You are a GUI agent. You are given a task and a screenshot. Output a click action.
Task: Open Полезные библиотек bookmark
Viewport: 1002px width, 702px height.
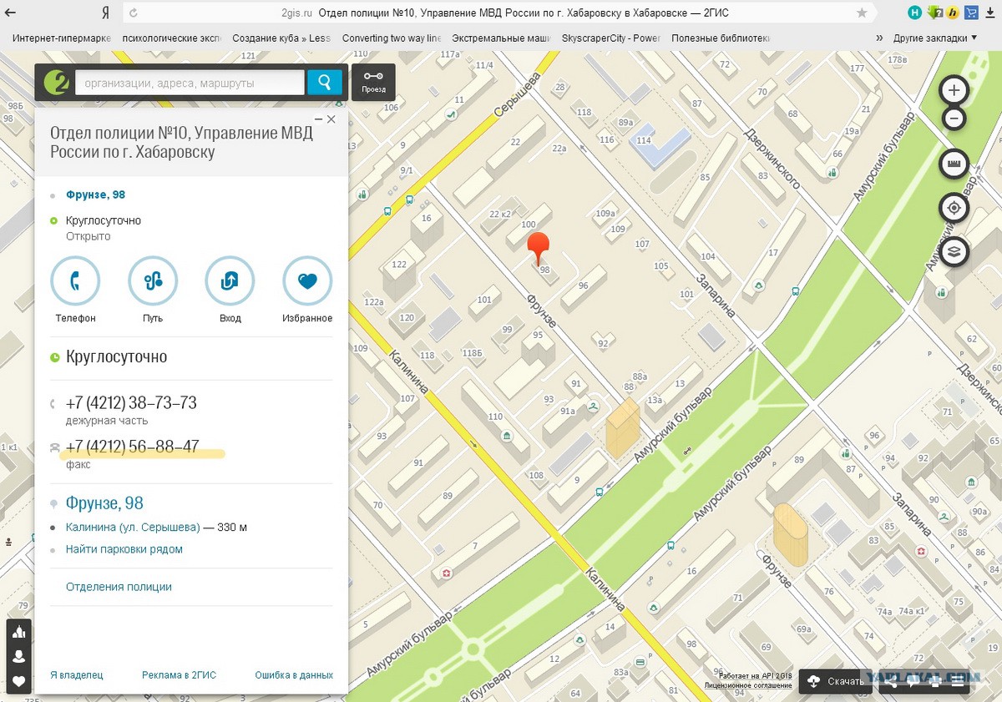pyautogui.click(x=721, y=38)
